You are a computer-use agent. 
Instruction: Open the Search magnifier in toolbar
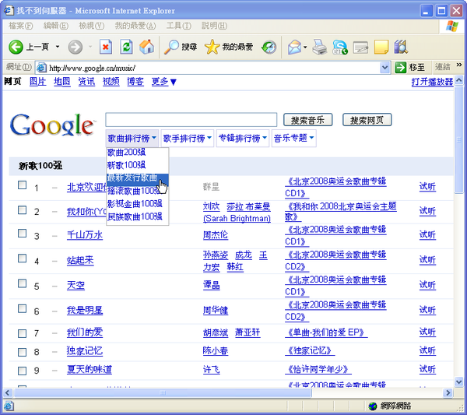click(x=171, y=47)
